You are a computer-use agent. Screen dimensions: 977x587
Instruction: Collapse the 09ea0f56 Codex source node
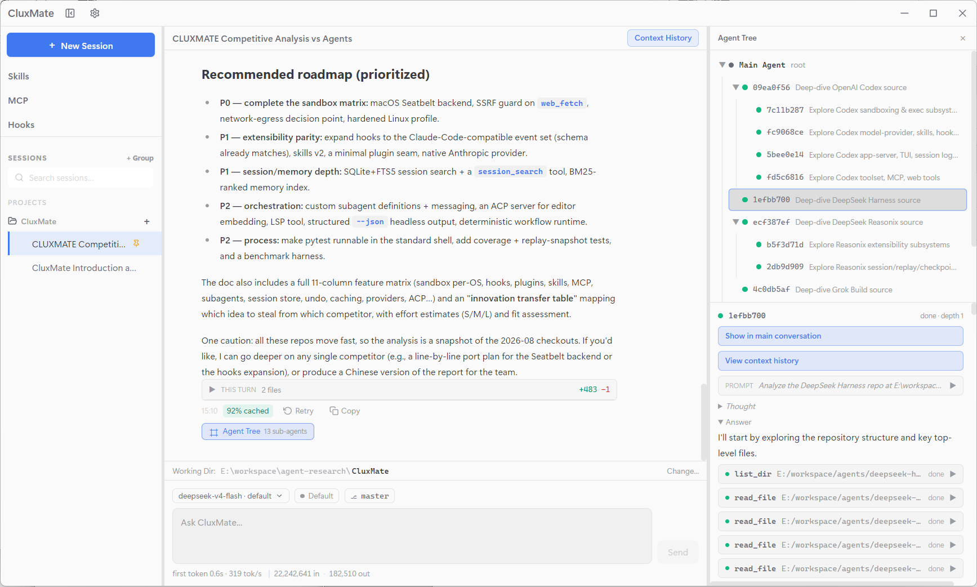pyautogui.click(x=735, y=87)
